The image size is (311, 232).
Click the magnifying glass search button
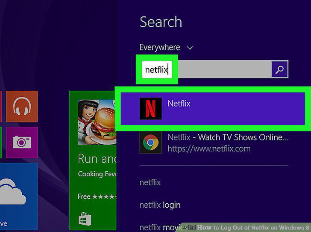click(279, 69)
